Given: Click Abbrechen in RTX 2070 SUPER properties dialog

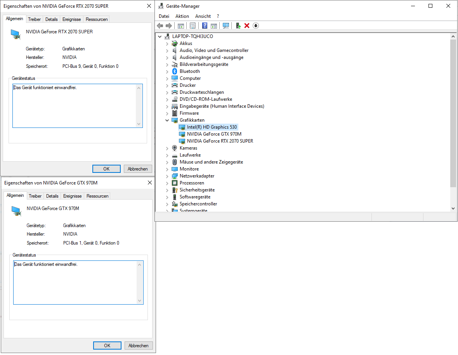Looking at the screenshot, I should click(x=137, y=169).
